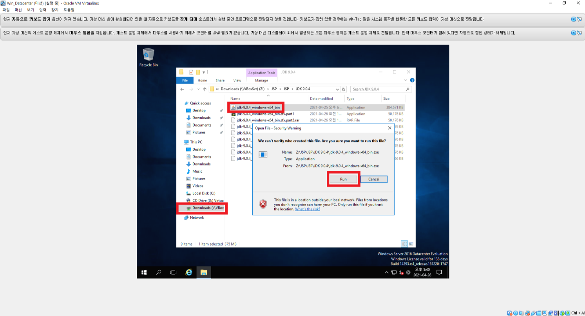Click the VirtualBox hard disk status icon
Image resolution: width=585 pixels, height=316 pixels.
(510, 313)
